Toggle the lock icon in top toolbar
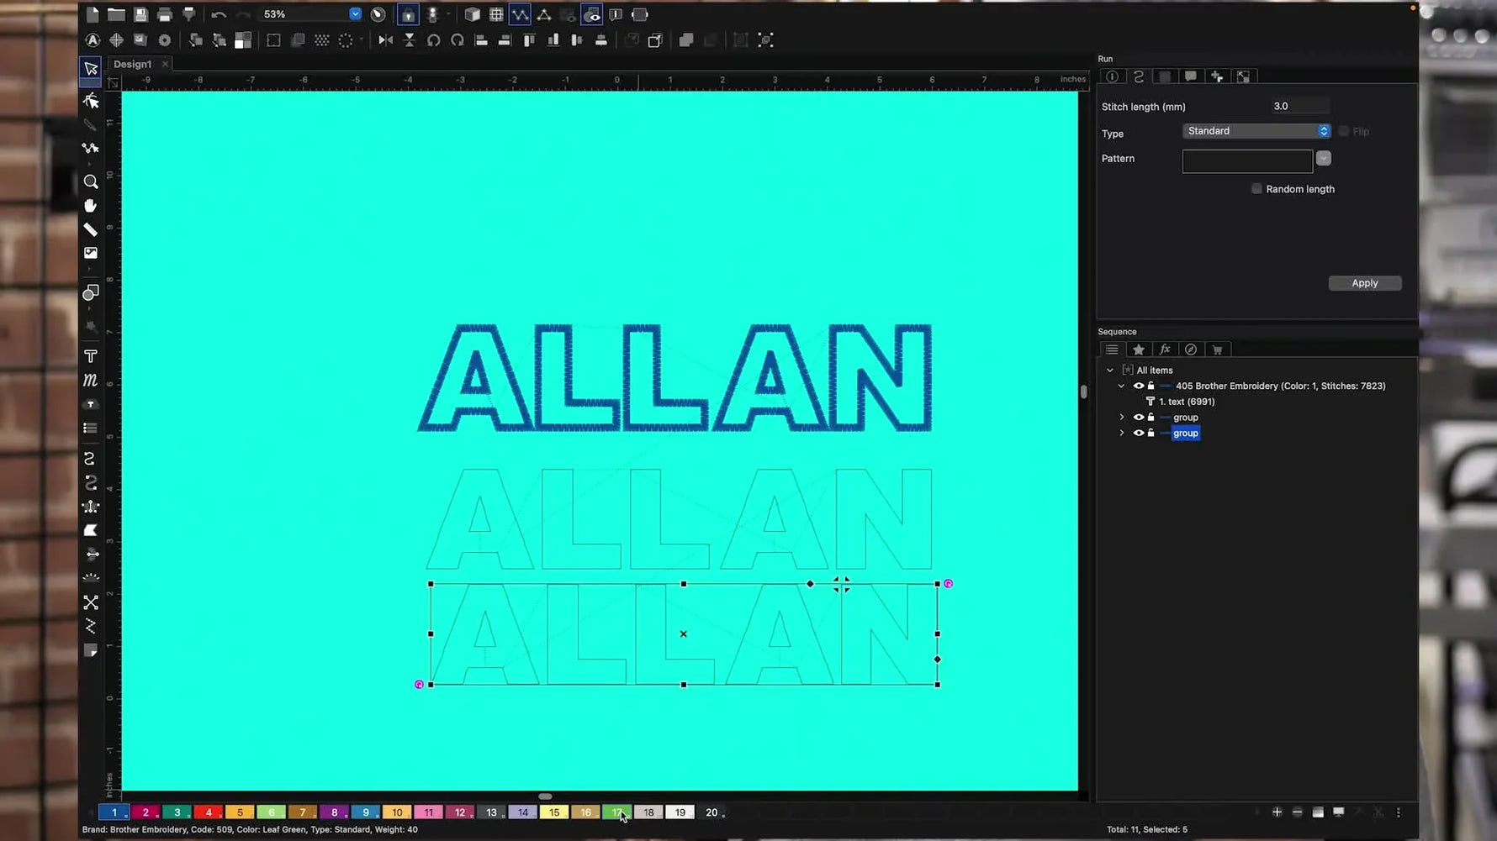This screenshot has width=1497, height=841. (408, 14)
